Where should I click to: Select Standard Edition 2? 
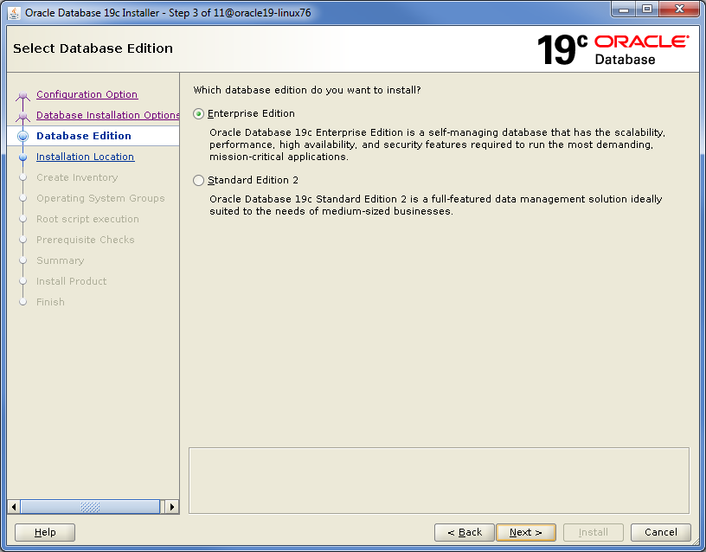coord(199,180)
